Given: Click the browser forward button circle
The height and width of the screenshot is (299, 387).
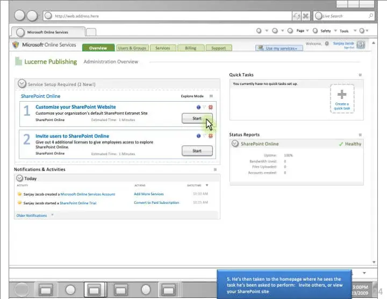Looking at the screenshot, I should pyautogui.click(x=32, y=16).
